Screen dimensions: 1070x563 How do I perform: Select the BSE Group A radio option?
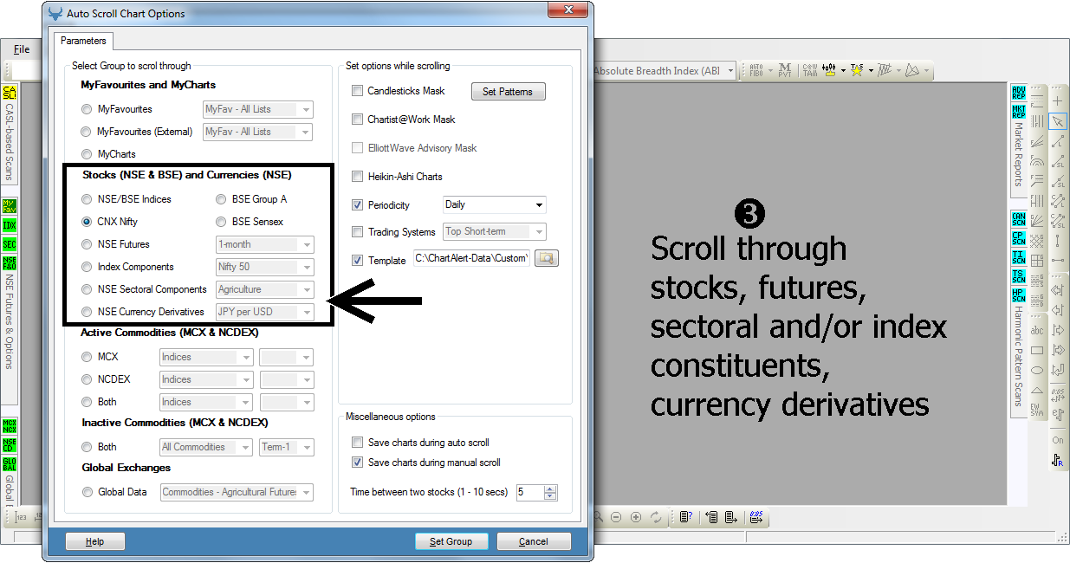222,199
